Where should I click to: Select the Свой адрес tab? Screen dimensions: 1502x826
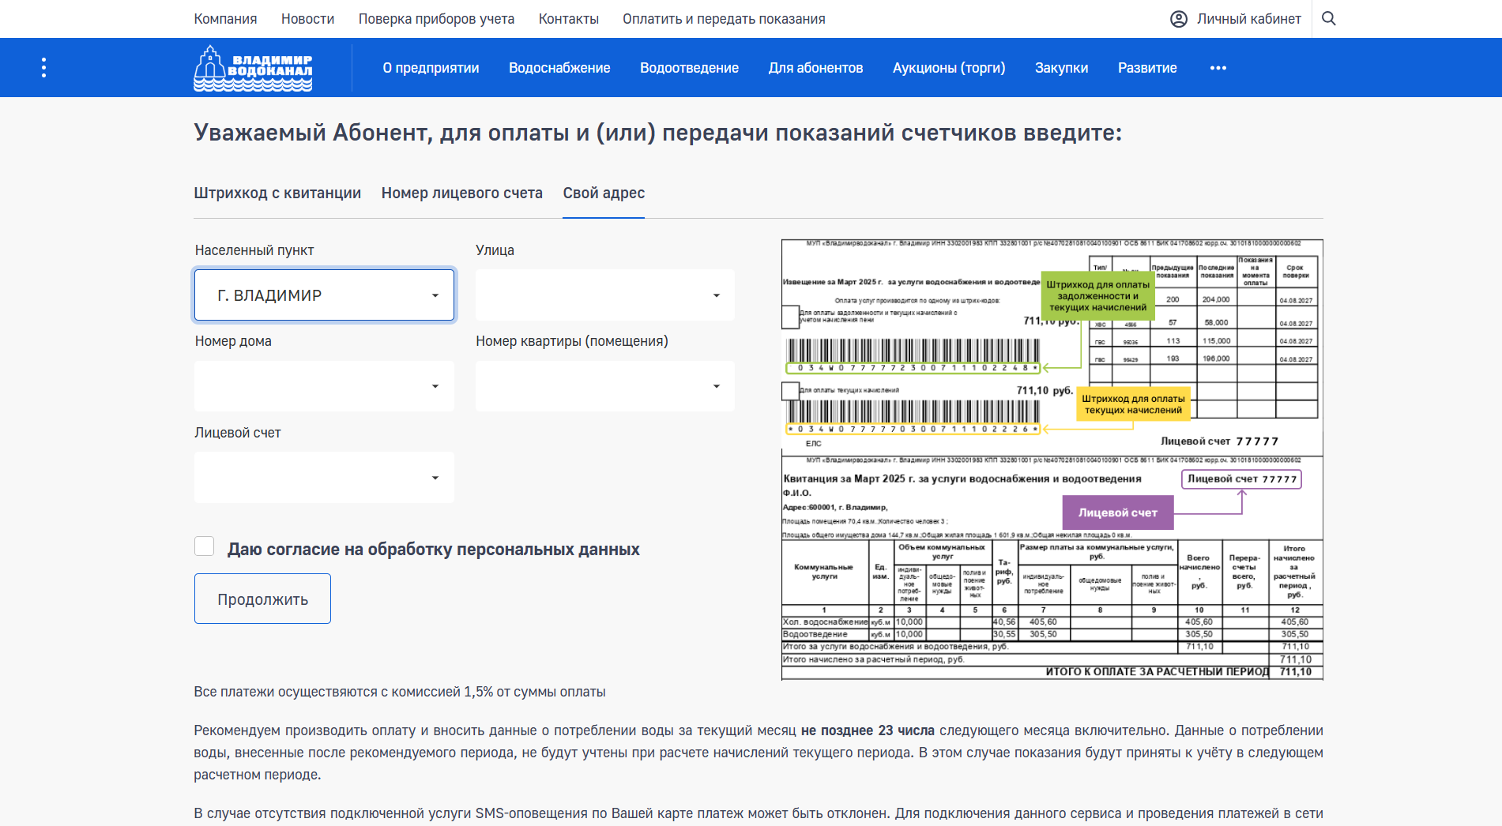[604, 193]
